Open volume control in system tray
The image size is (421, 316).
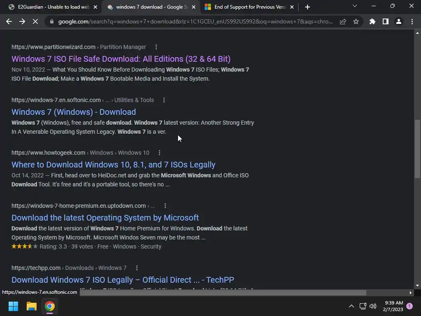coord(373,306)
